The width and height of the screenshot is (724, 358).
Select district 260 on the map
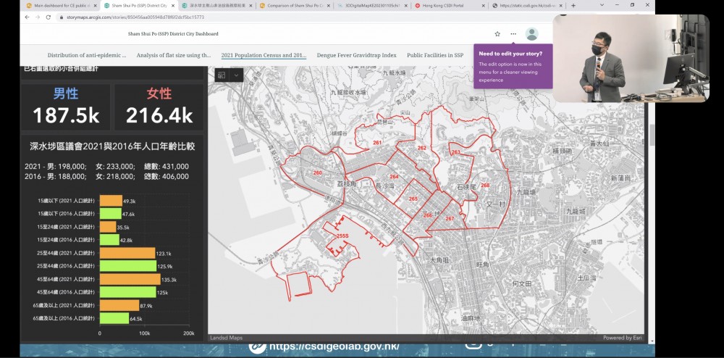(317, 173)
